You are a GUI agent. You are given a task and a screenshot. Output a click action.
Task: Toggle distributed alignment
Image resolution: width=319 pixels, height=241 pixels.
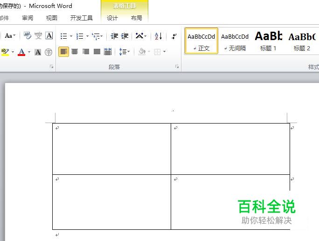pyautogui.click(x=108, y=52)
